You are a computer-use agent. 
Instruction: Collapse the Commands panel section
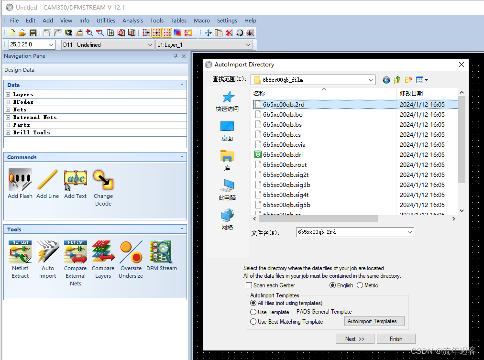[x=182, y=157]
